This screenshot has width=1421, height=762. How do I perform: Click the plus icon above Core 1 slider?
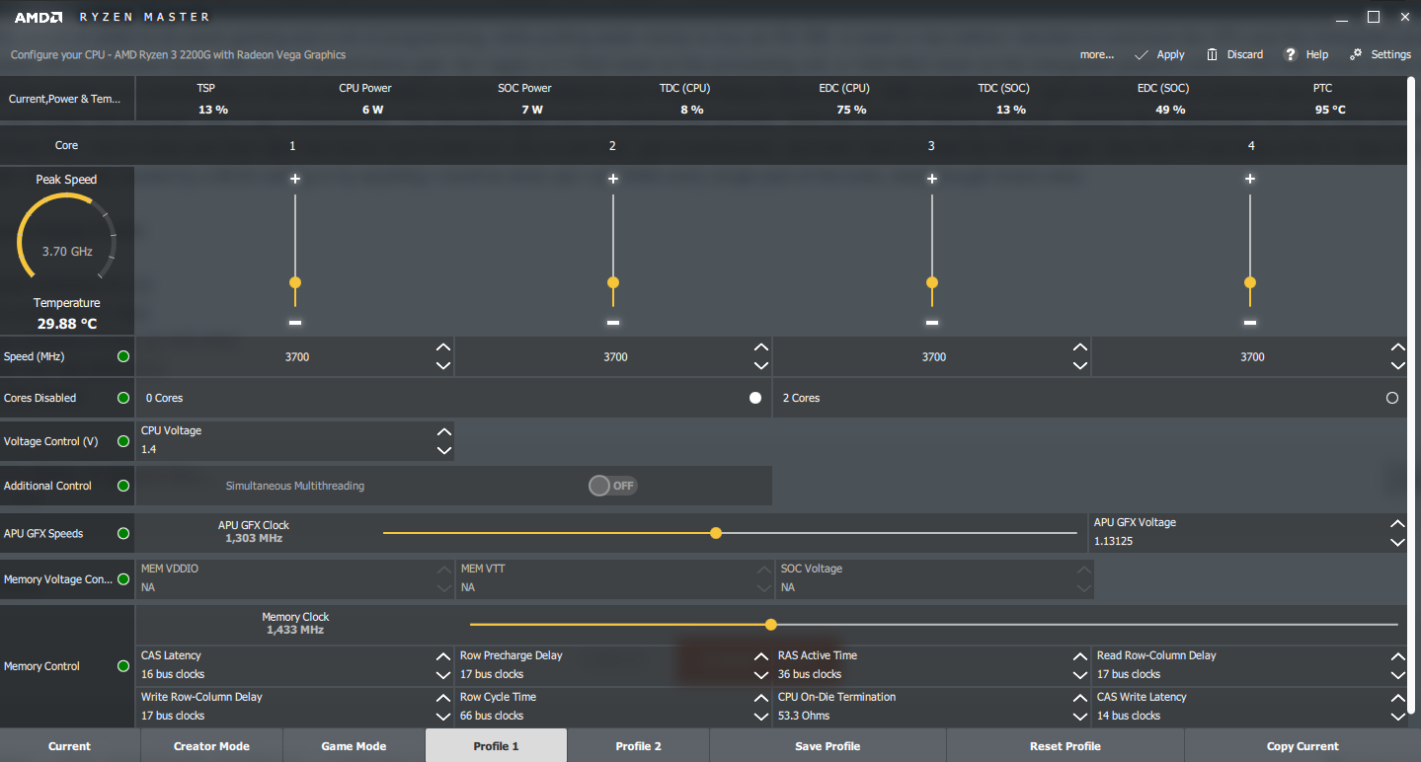click(x=294, y=179)
